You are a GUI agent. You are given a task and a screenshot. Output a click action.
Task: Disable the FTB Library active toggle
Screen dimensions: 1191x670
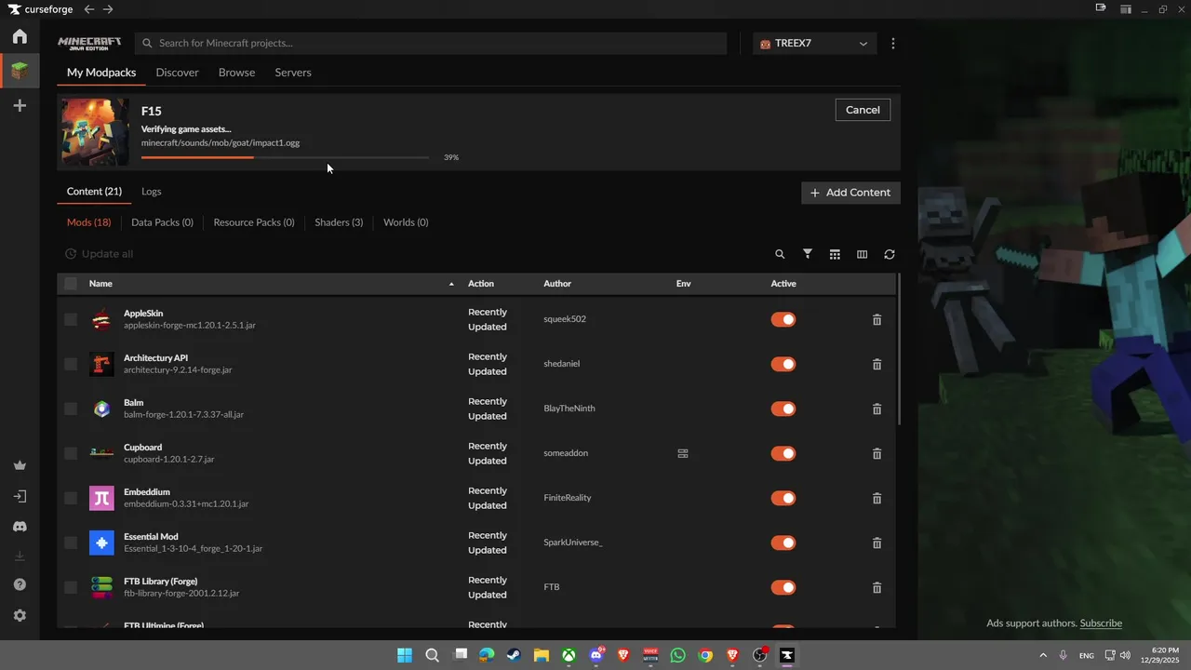pos(783,587)
